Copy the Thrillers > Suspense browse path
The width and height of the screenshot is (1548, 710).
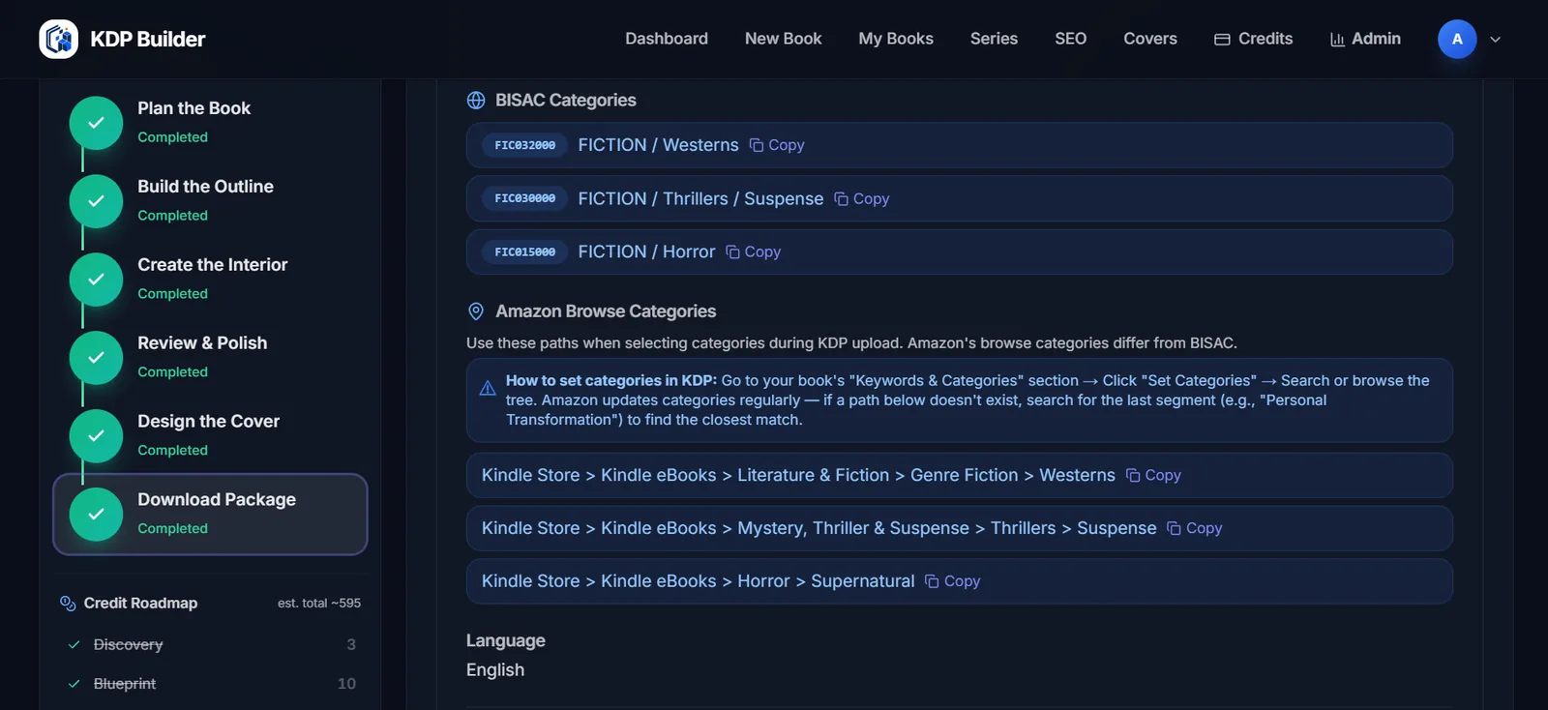click(1194, 528)
